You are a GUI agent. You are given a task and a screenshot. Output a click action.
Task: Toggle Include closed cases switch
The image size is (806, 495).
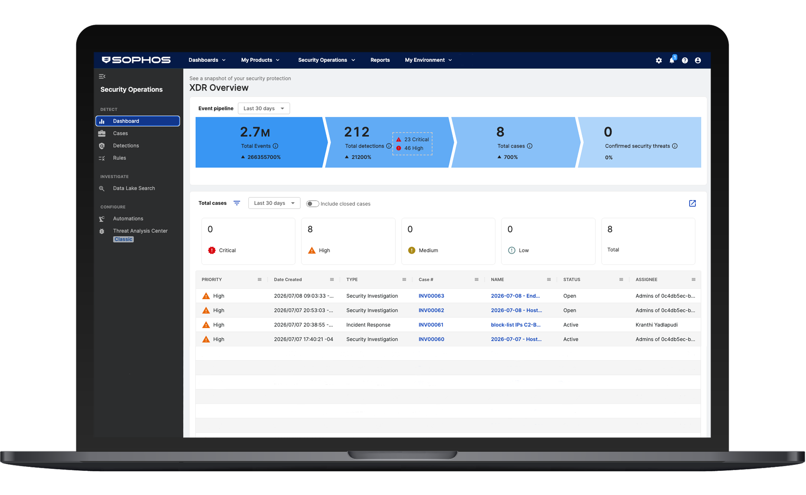[312, 204]
